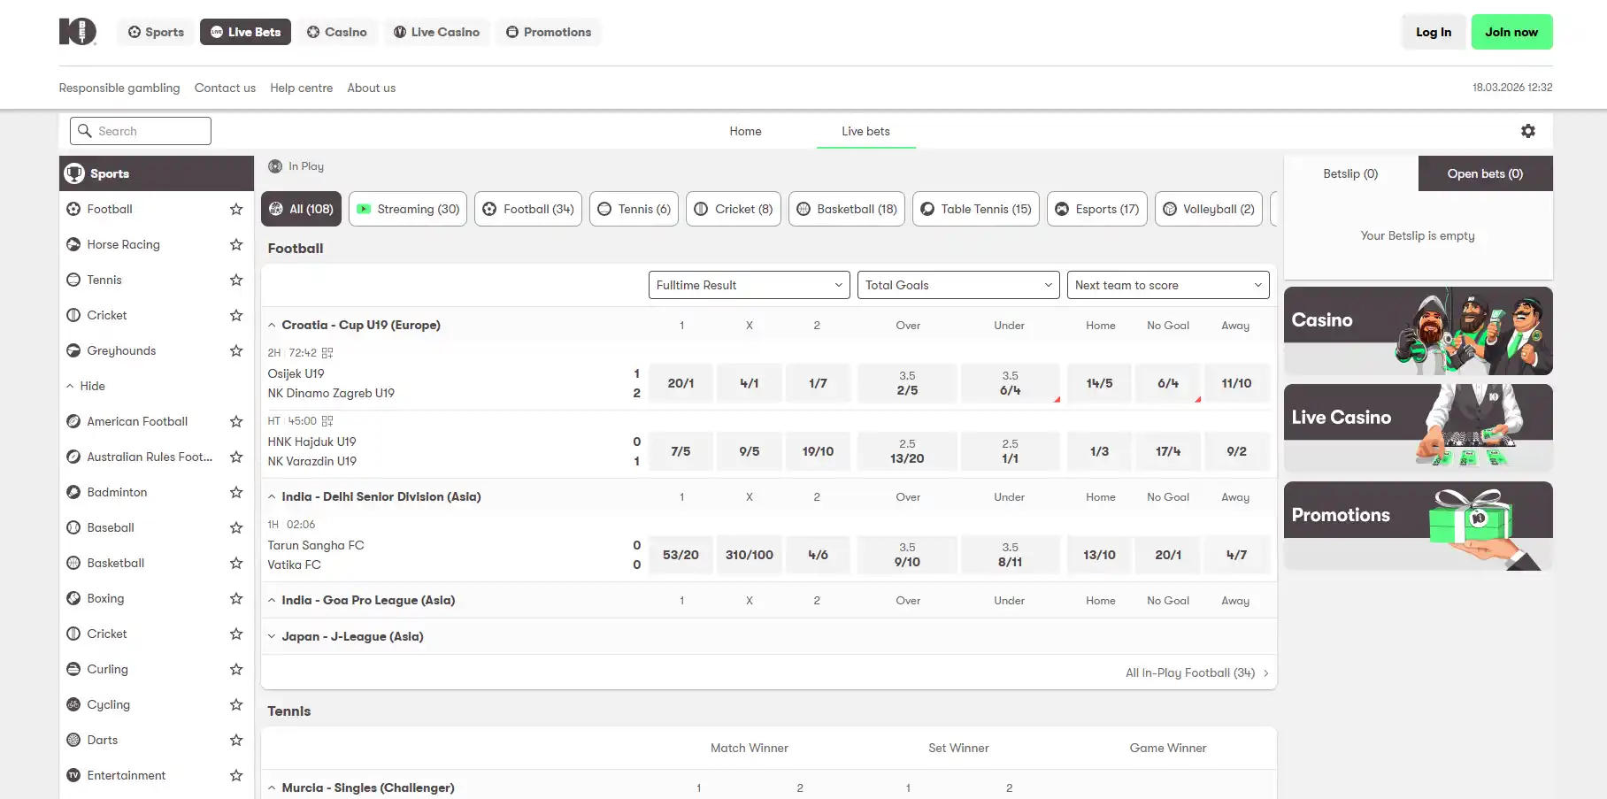Screen dimensions: 1607x799
Task: Open the Fulltime Result dropdown
Action: pyautogui.click(x=750, y=285)
